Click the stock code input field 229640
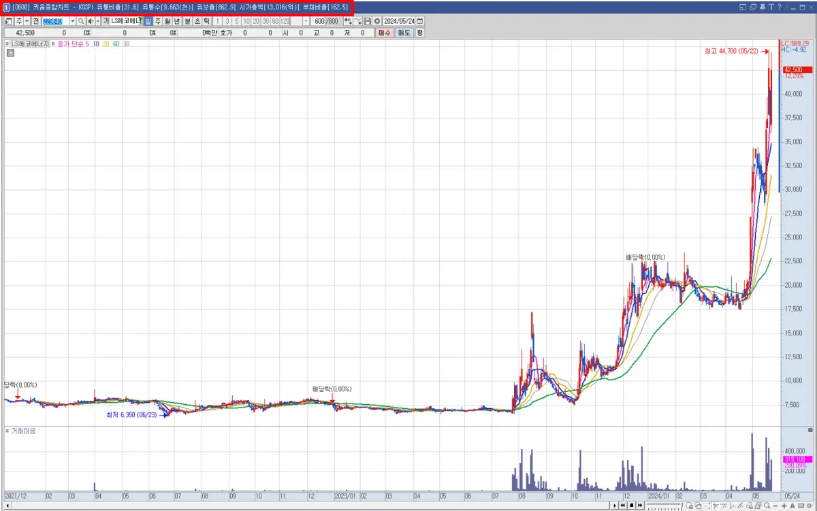817x511 pixels. (55, 21)
